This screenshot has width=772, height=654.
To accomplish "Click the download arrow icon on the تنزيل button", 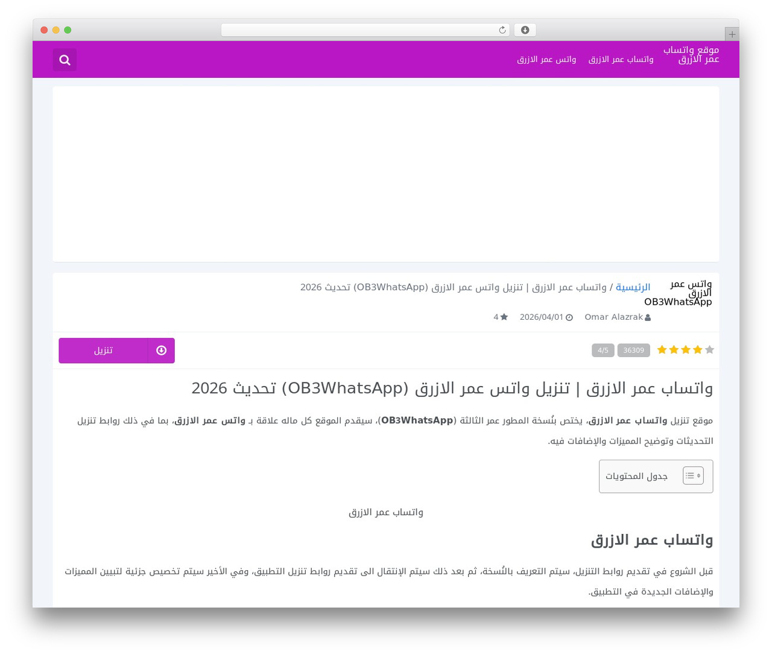I will click(161, 351).
